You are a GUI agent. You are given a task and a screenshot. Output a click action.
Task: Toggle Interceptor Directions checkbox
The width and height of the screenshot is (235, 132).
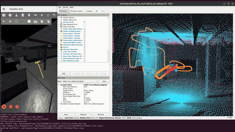(x=85, y=40)
